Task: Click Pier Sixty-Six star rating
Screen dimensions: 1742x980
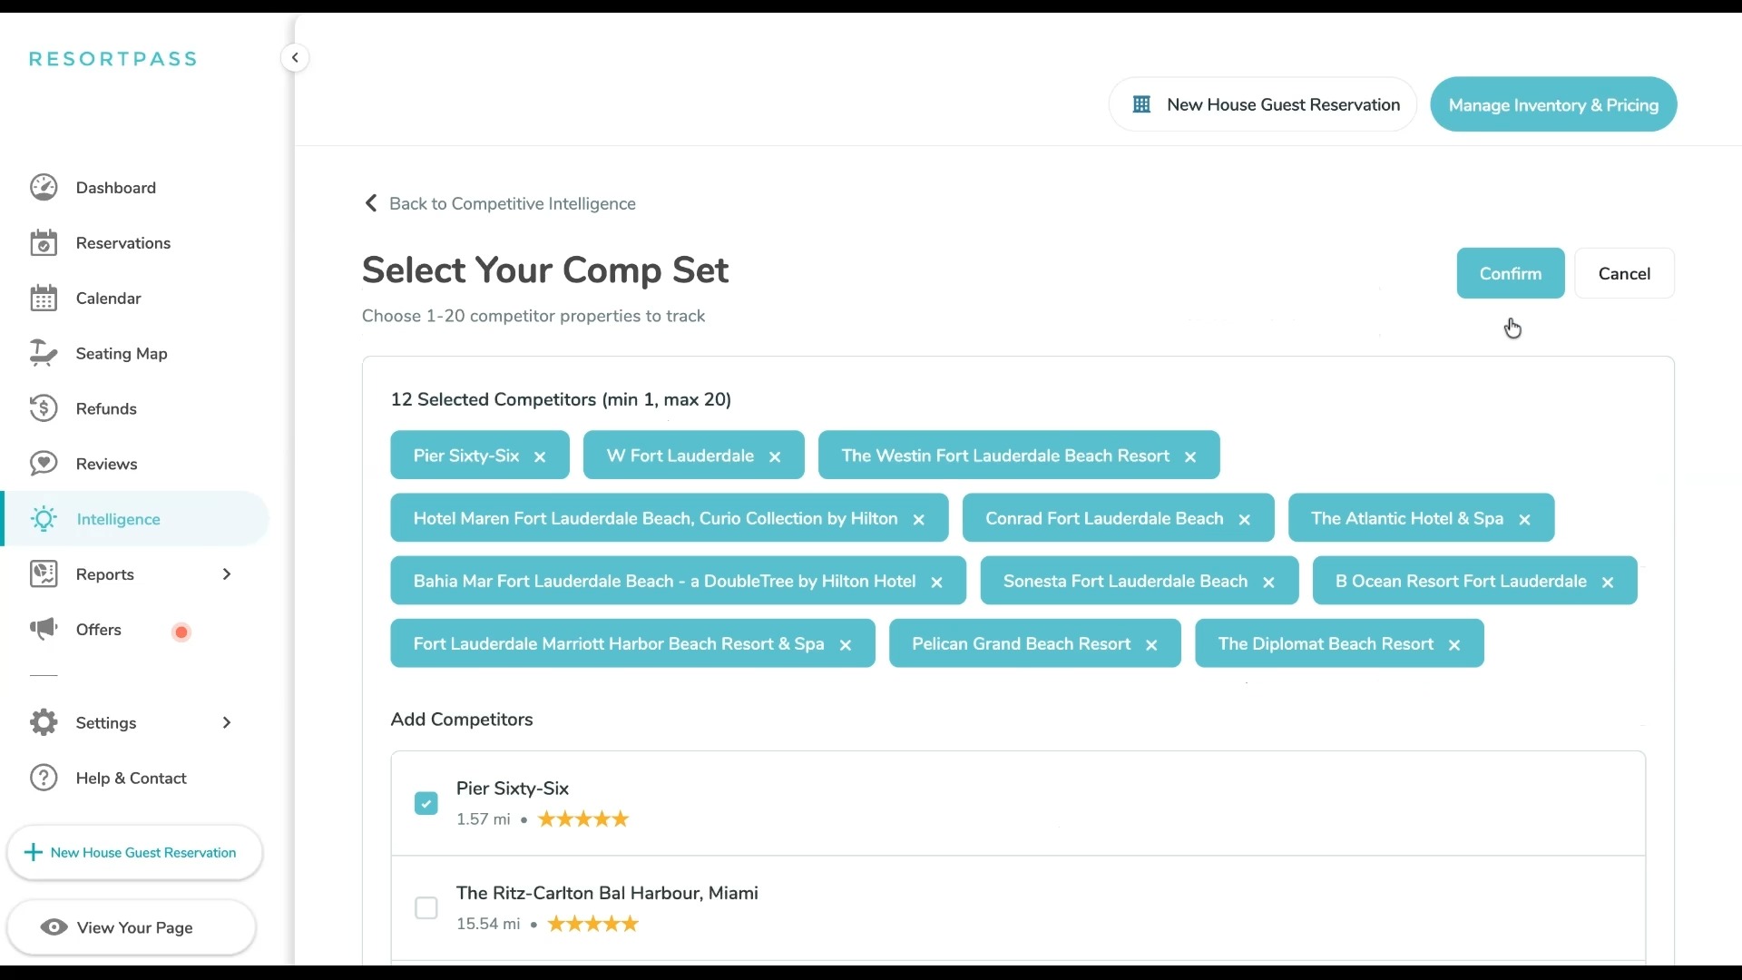Action: pos(582,818)
